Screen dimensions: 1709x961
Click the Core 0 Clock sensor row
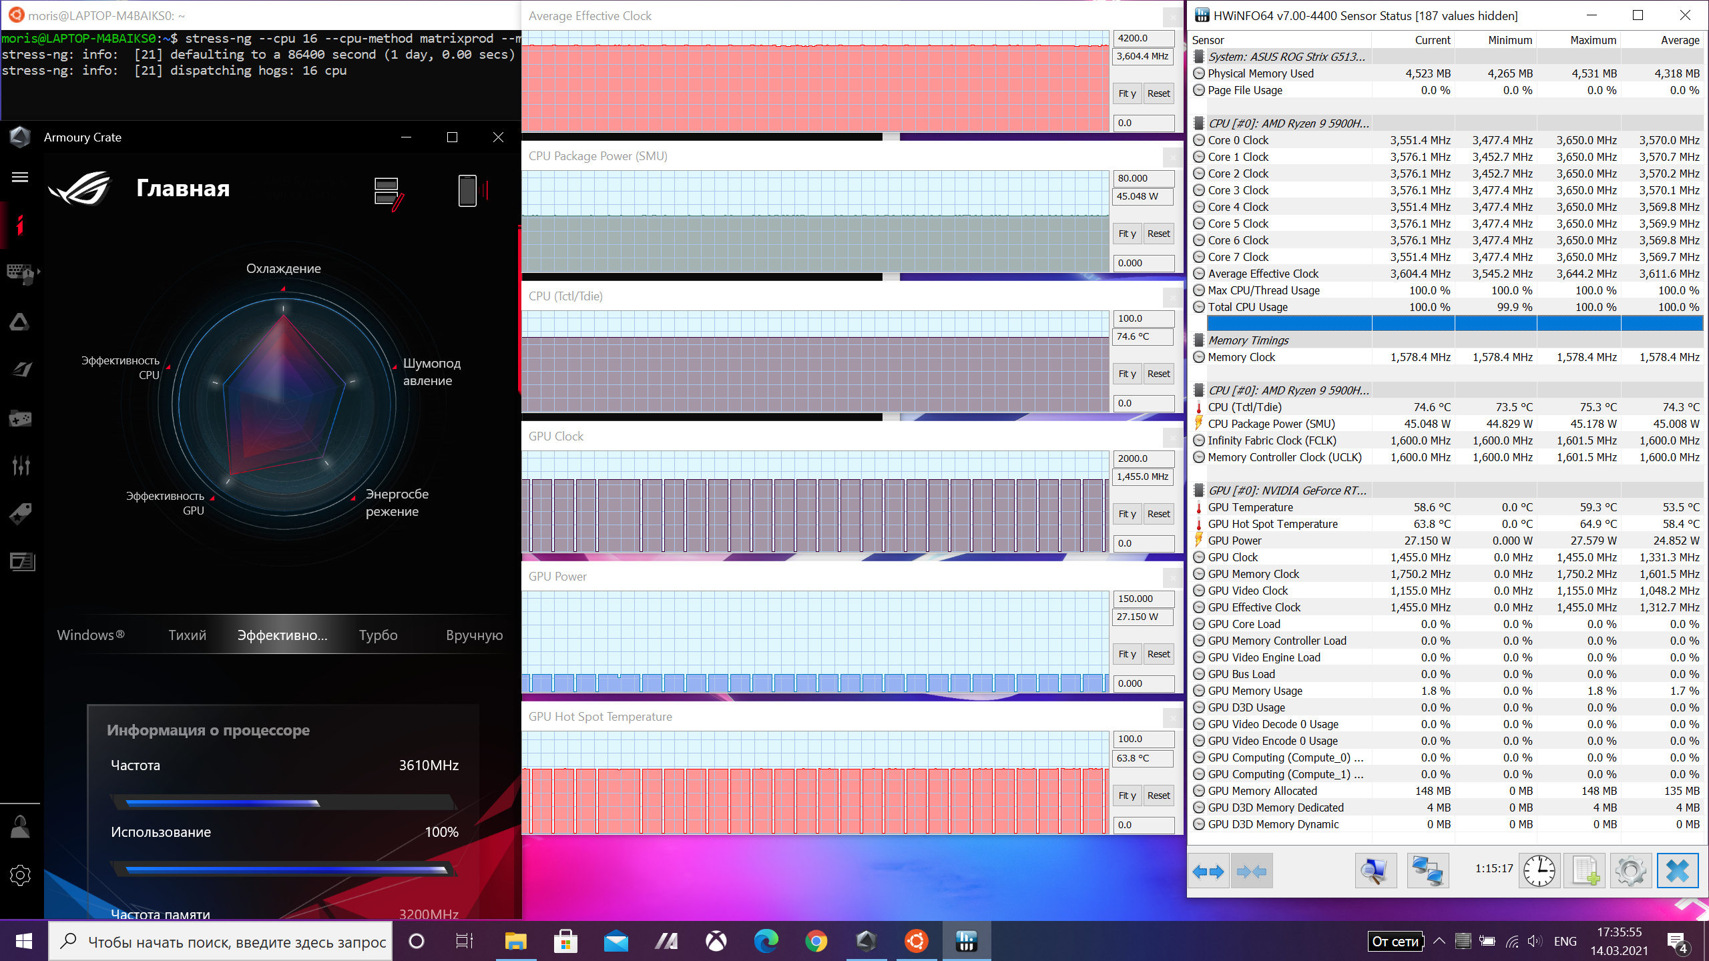click(x=1447, y=140)
